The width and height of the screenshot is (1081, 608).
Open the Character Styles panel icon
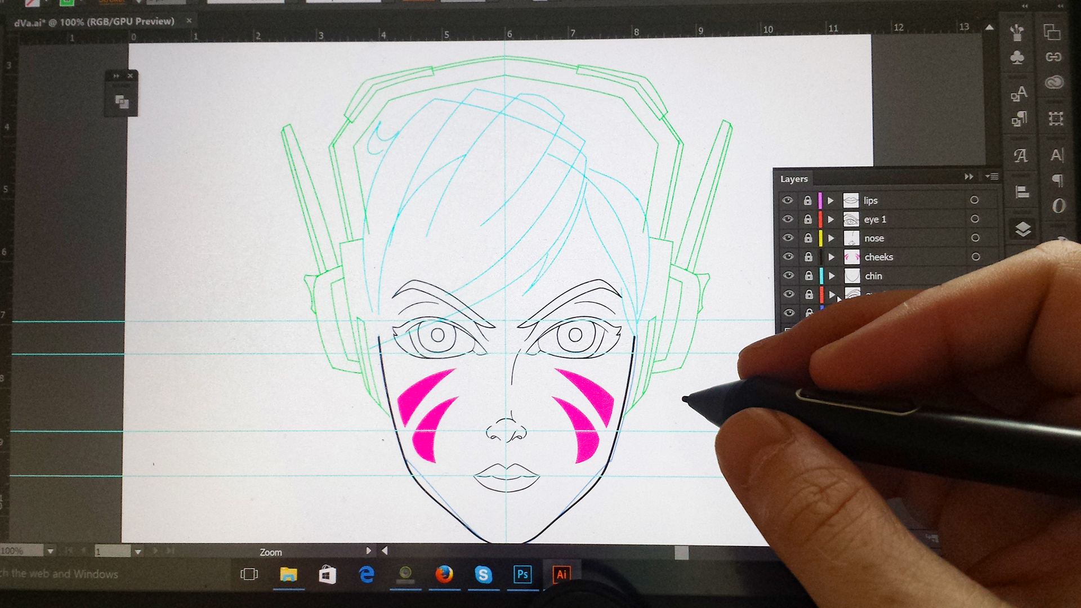pos(1019,93)
